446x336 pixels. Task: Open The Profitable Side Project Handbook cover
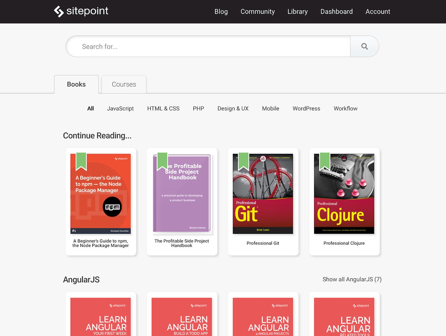click(182, 193)
